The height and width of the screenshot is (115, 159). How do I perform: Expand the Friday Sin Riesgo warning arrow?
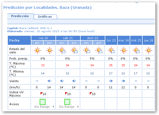[x=53, y=107]
